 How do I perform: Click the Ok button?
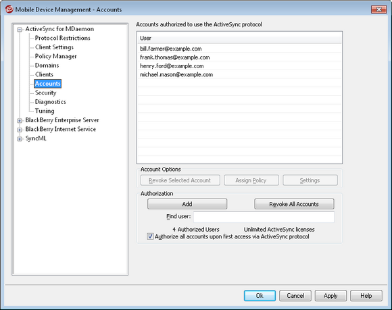pyautogui.click(x=260, y=296)
